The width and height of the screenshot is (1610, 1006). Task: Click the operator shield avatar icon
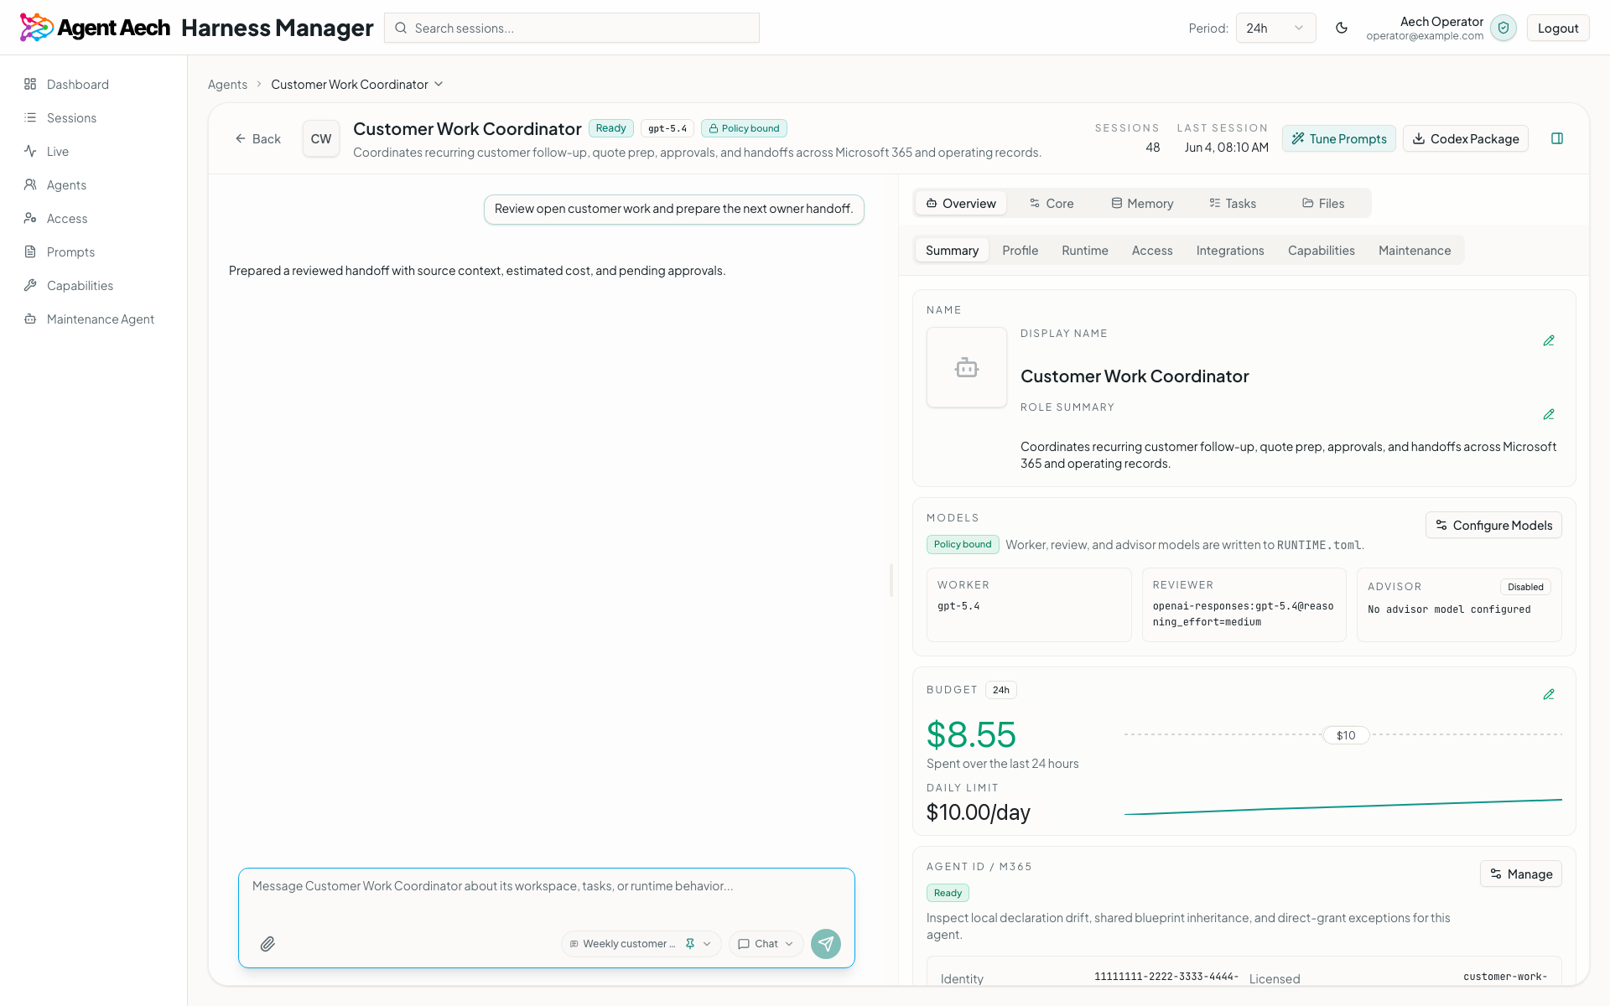tap(1504, 28)
